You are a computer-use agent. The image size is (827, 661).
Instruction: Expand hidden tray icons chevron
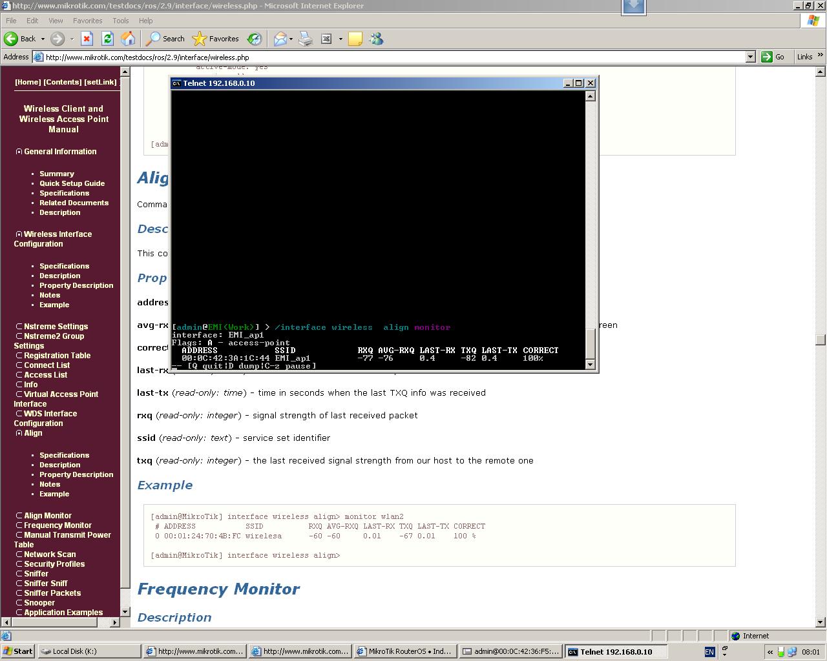[770, 652]
